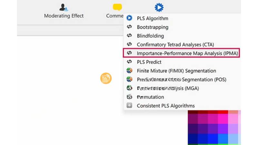The image size is (258, 145).
Task: Click the Moderating Effect person icon
Action: 64,7
